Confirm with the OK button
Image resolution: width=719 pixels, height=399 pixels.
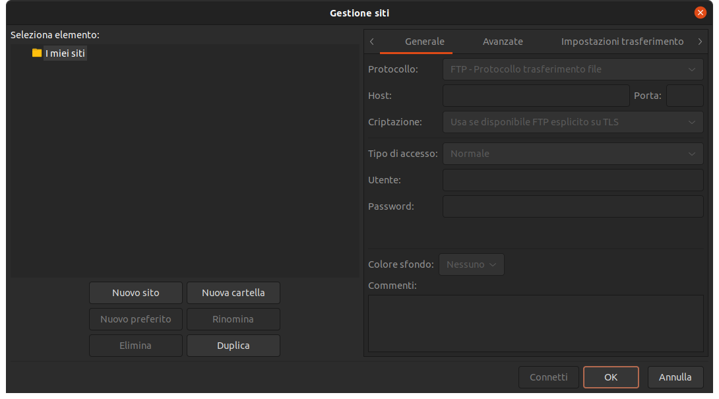pyautogui.click(x=611, y=377)
